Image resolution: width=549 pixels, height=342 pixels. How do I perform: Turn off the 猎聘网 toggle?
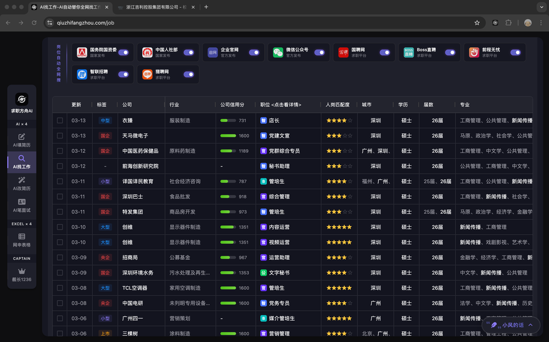point(189,75)
